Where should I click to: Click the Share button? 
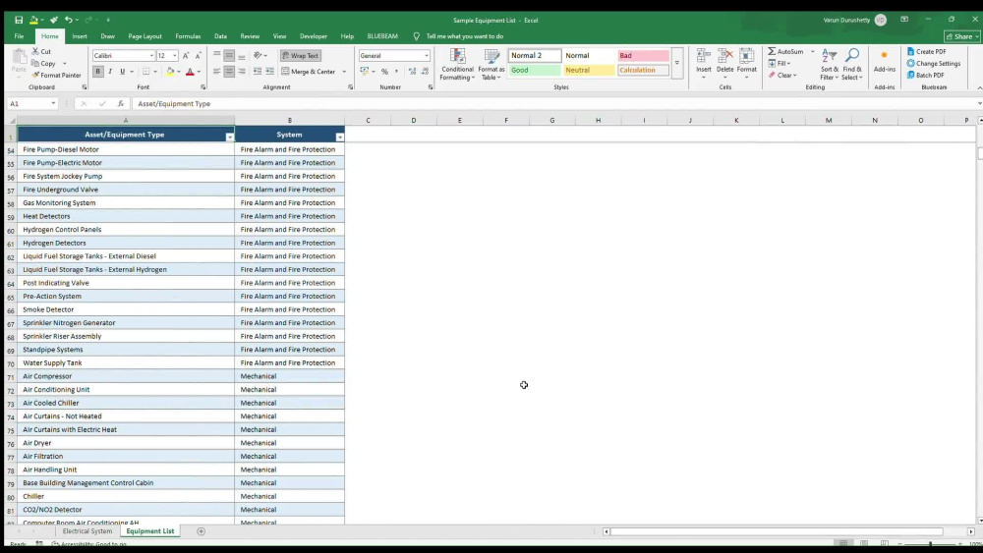(x=962, y=36)
